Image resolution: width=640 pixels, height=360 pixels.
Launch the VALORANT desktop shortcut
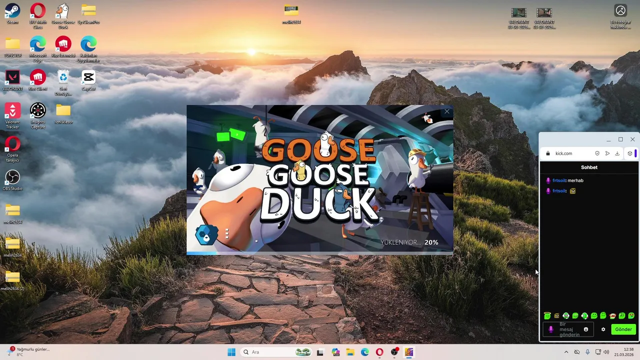pos(12,80)
